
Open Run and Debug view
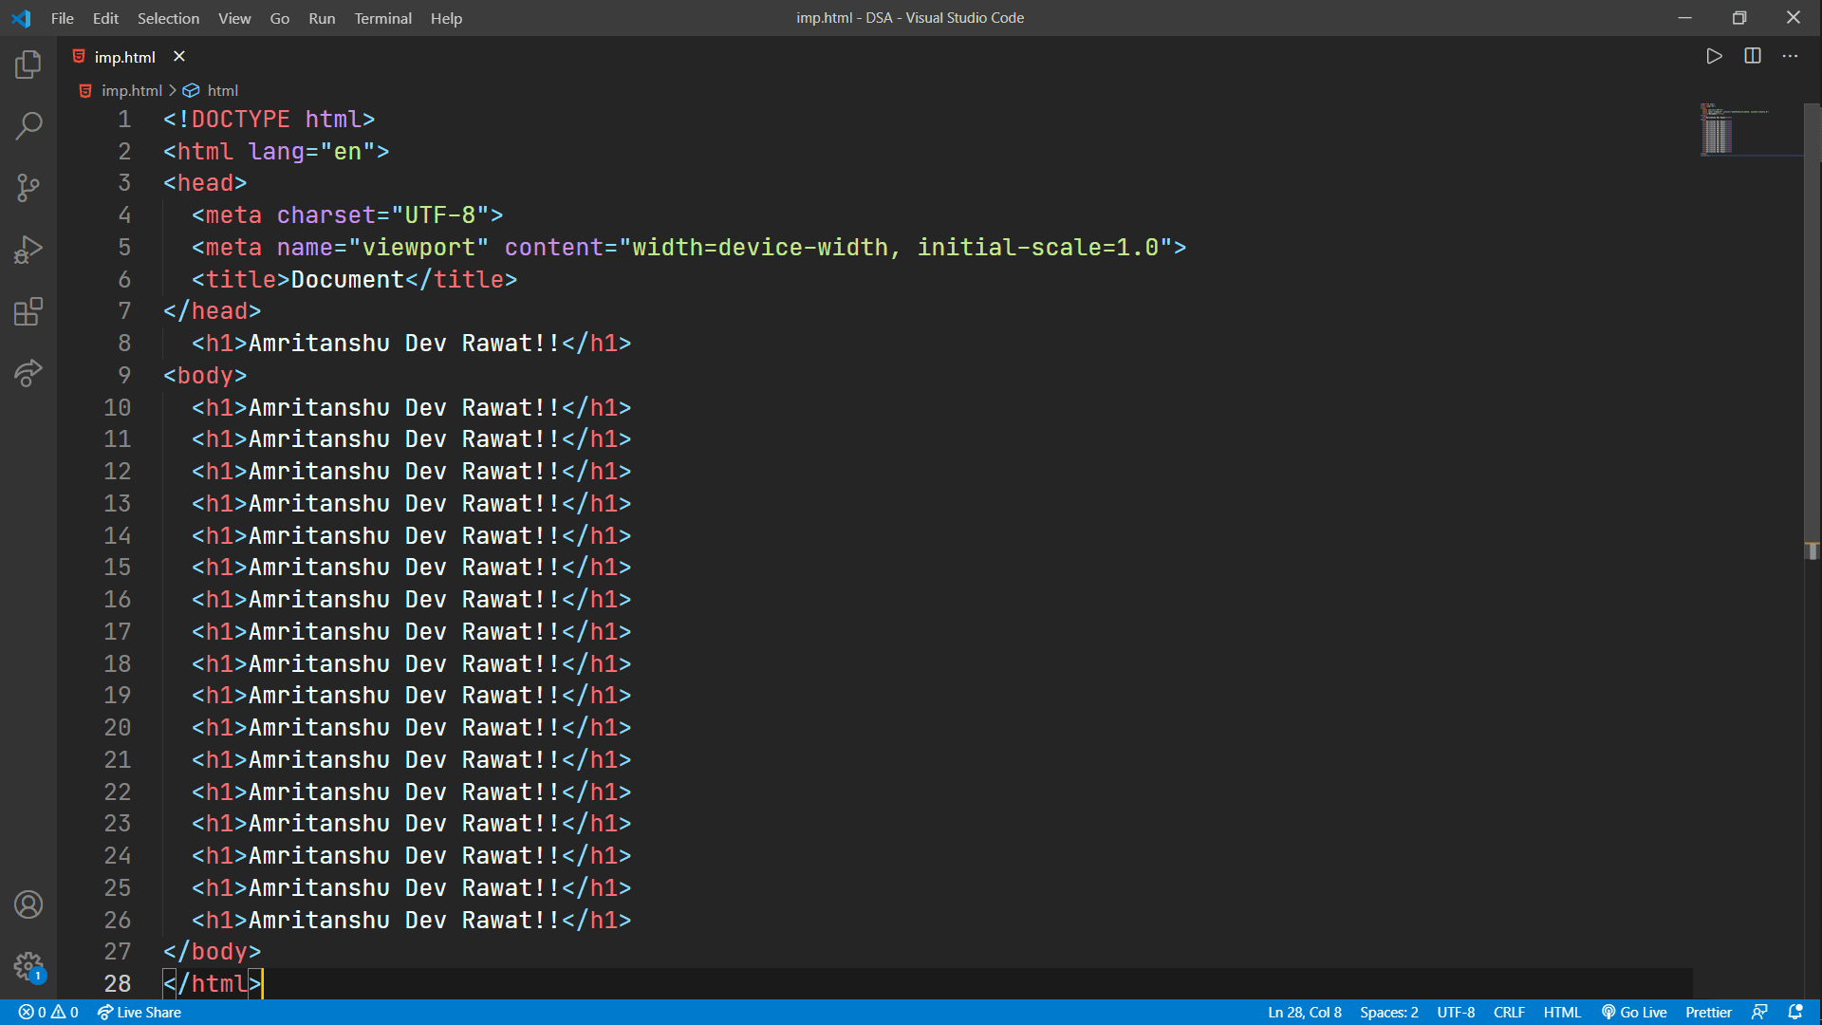[x=28, y=250]
